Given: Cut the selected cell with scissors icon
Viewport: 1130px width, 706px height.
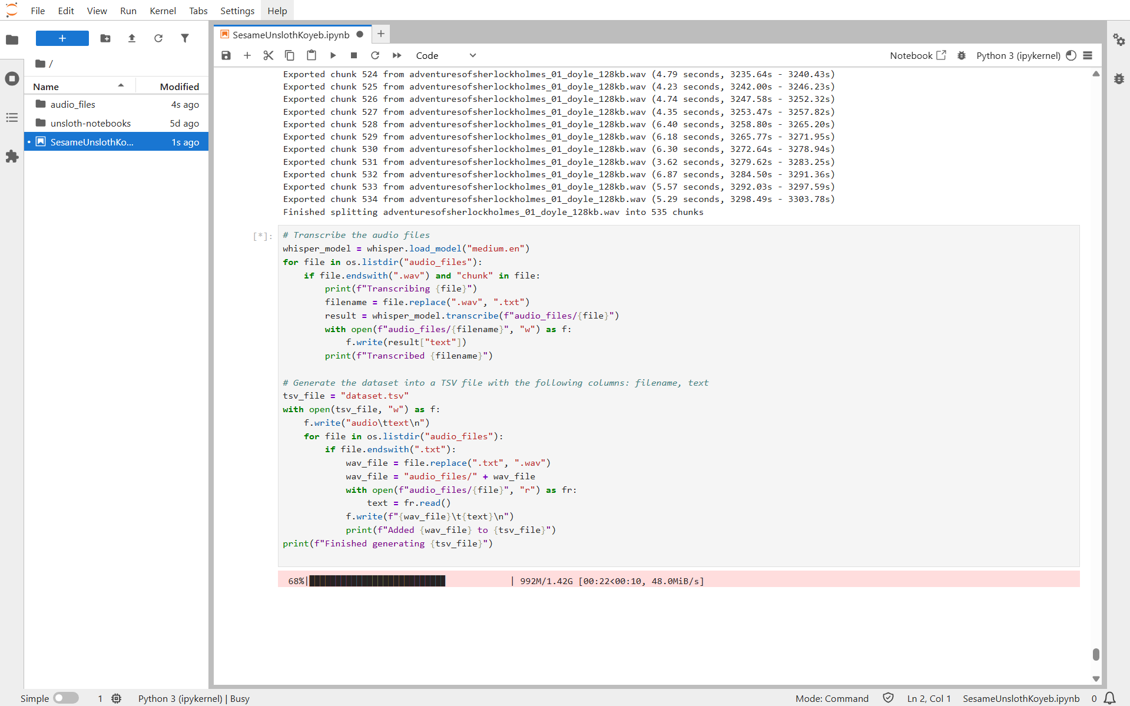Looking at the screenshot, I should click(269, 55).
